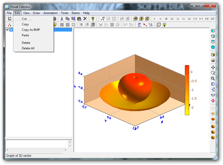
Task: Select Copy As BMP menu entry
Action: 33,30
